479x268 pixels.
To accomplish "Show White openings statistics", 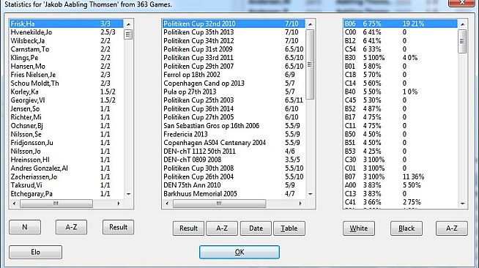I will pyautogui.click(x=359, y=228).
